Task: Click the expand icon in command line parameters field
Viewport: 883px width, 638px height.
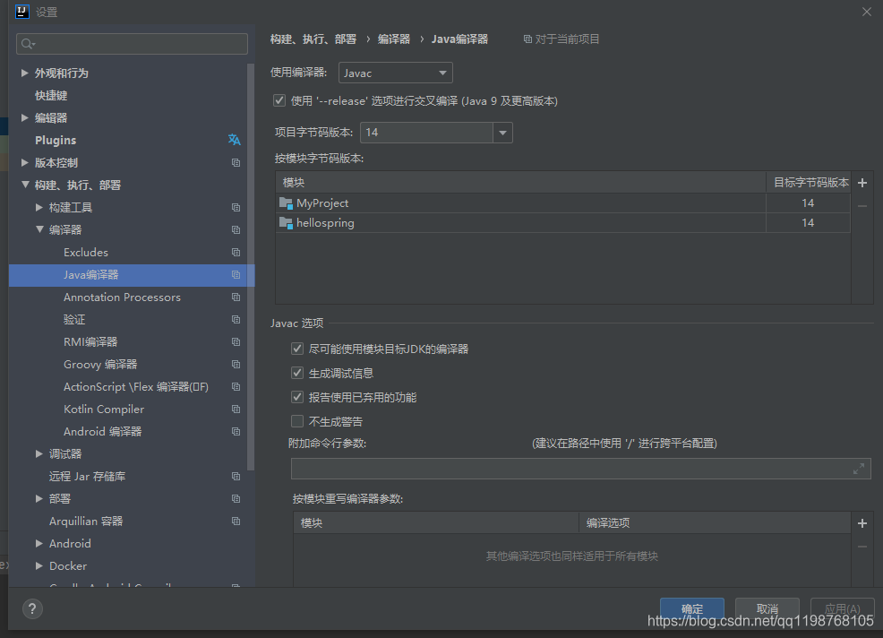Action: pos(860,468)
